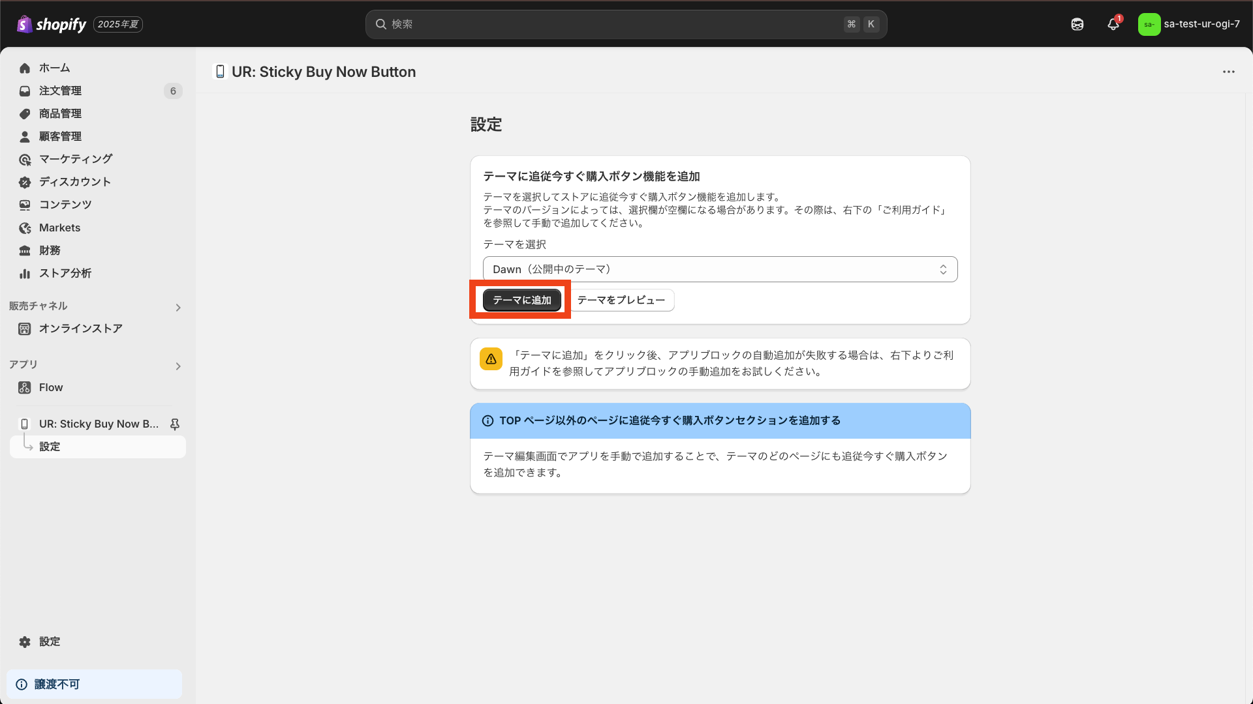Expand the アプリ section chevron
Viewport: 1253px width, 704px height.
click(x=178, y=366)
